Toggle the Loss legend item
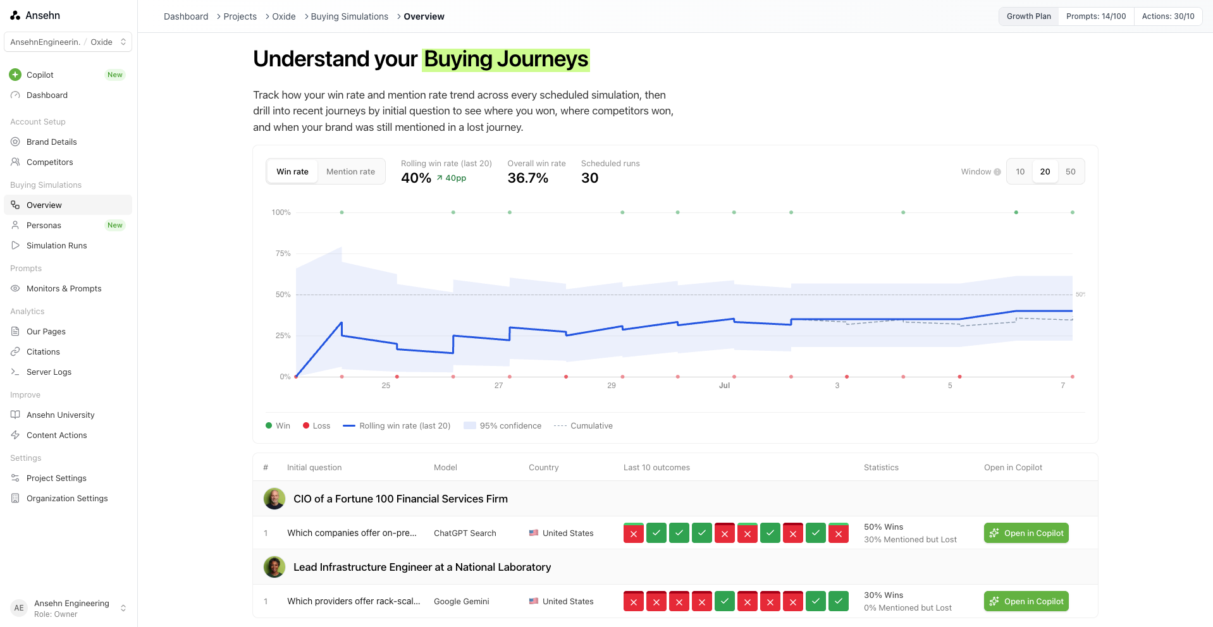1213x627 pixels. pos(316,425)
